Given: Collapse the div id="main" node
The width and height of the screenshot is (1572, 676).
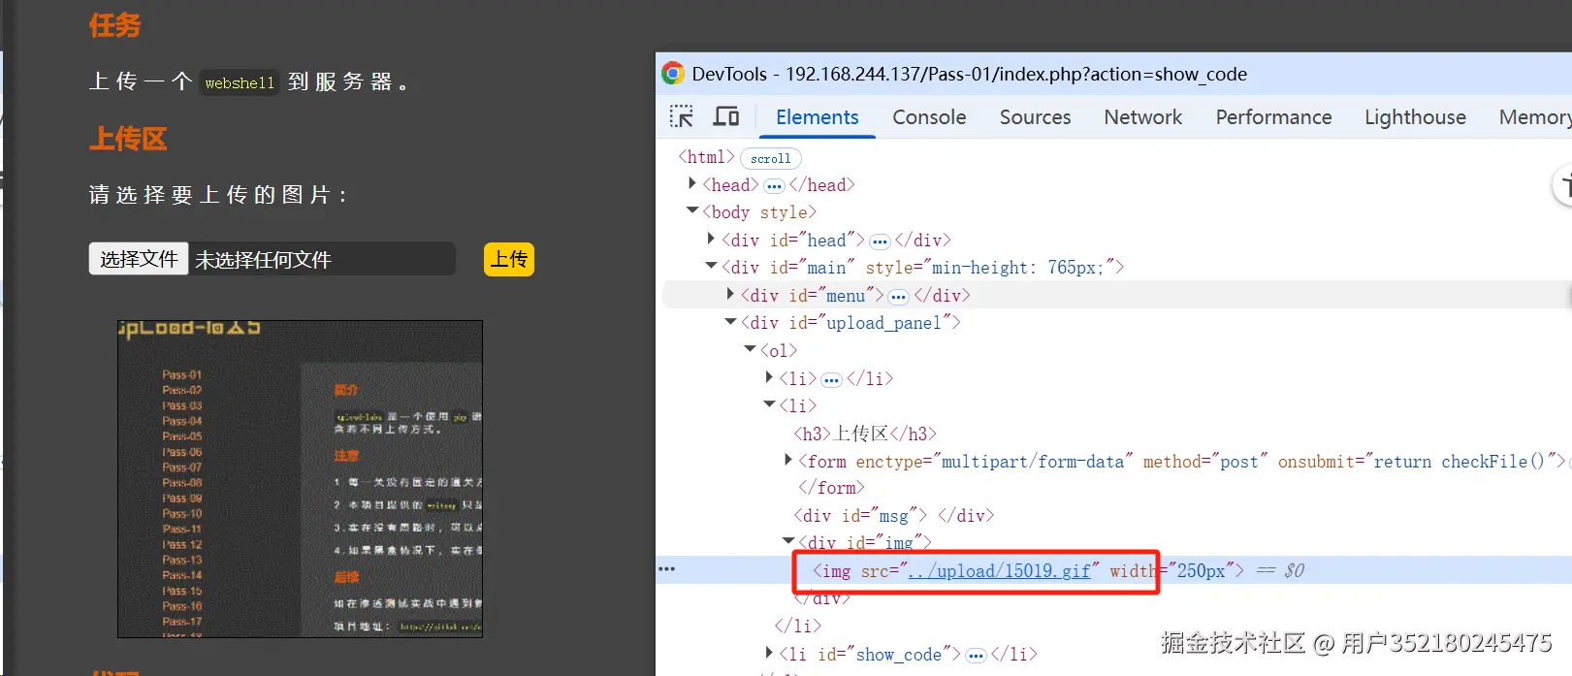Looking at the screenshot, I should point(711,266).
